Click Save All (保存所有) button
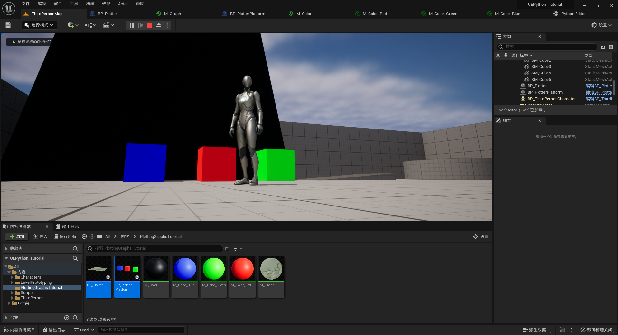 pyautogui.click(x=65, y=237)
